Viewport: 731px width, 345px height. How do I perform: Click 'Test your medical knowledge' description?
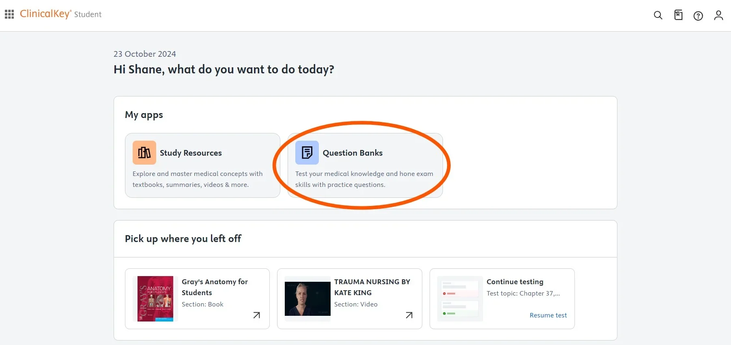(364, 179)
